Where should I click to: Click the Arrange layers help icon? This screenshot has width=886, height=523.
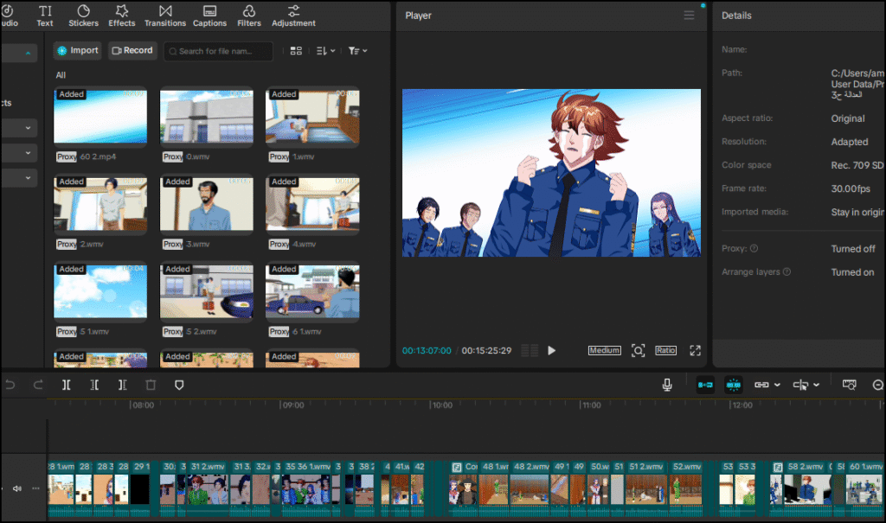(786, 271)
